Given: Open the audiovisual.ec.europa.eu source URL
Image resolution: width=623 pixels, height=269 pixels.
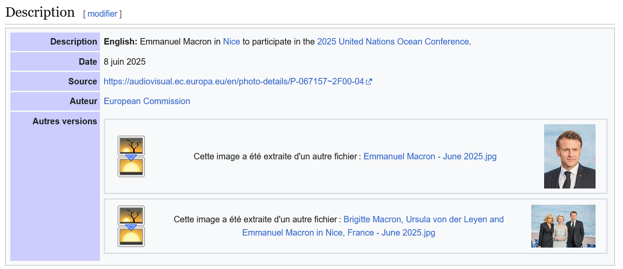Looking at the screenshot, I should (234, 81).
